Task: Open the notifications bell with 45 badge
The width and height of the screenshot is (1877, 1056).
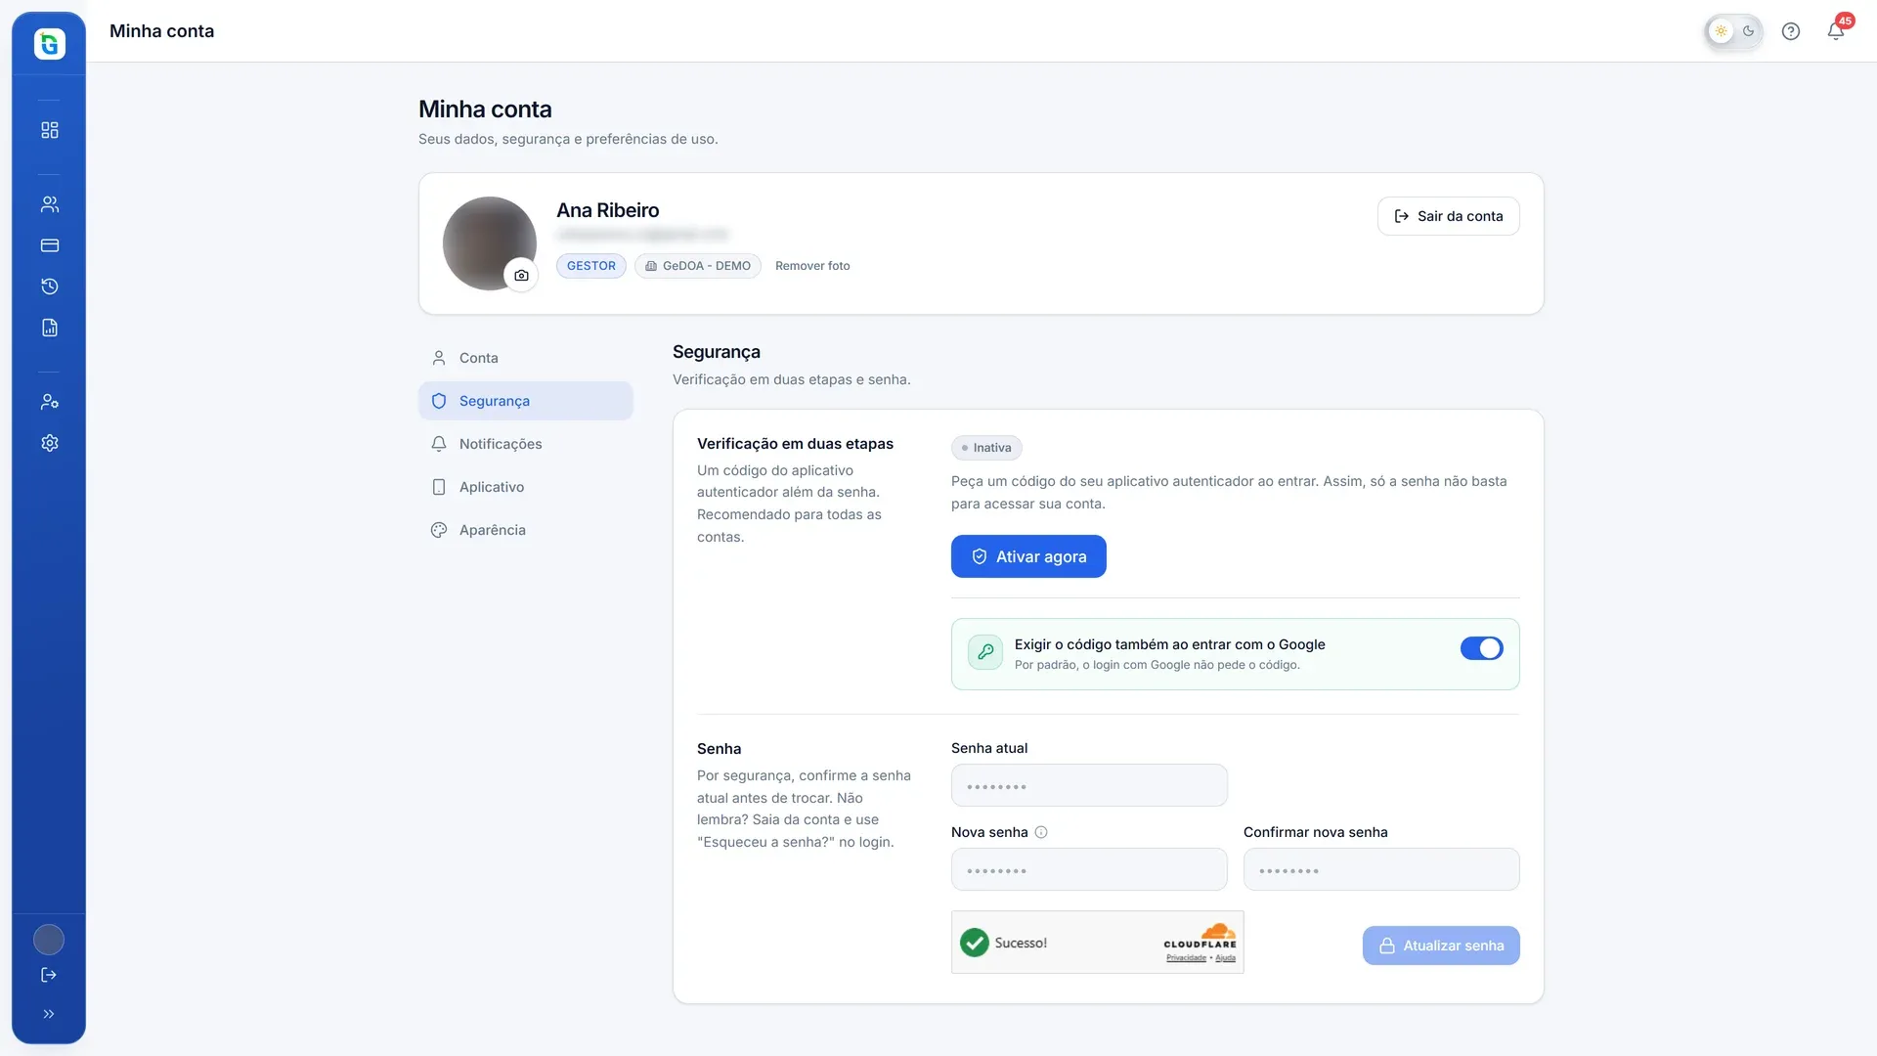Action: [1836, 31]
